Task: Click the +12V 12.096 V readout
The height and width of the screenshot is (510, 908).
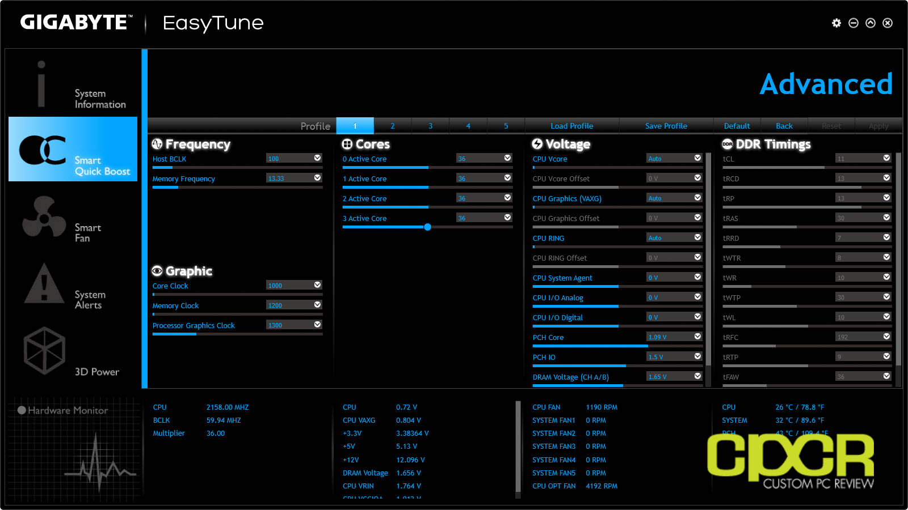Action: (x=410, y=460)
